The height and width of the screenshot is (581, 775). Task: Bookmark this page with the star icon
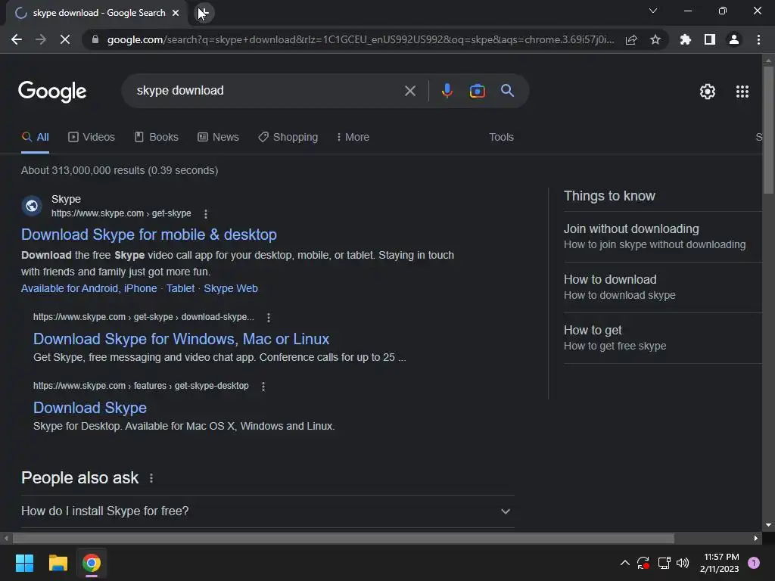655,39
